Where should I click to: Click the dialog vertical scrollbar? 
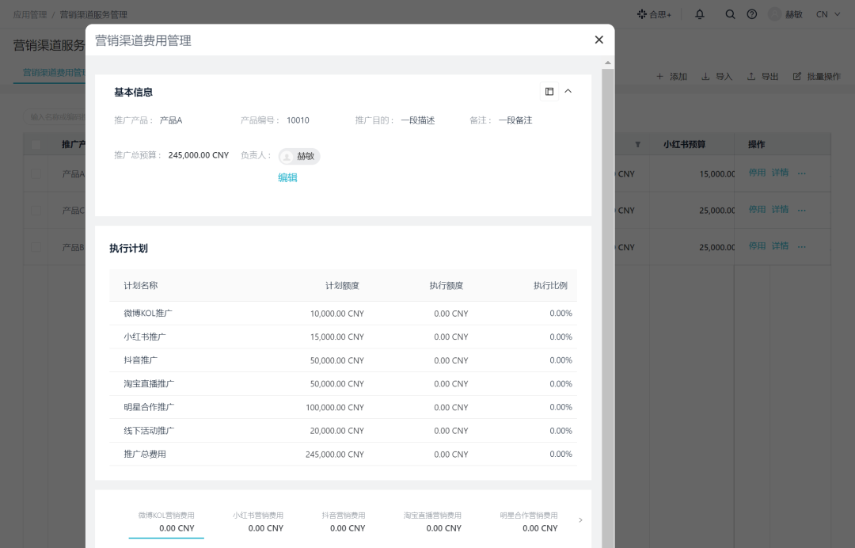[x=607, y=308]
